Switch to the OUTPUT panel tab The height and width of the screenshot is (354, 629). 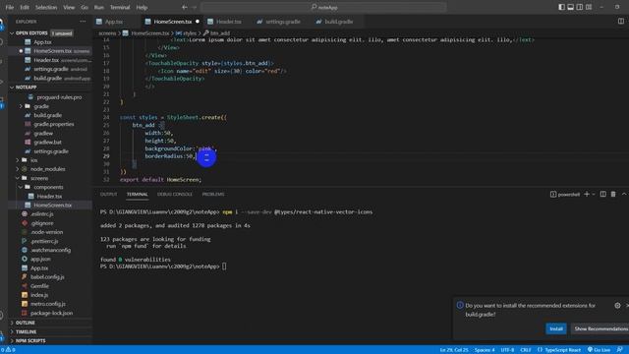pyautogui.click(x=108, y=195)
